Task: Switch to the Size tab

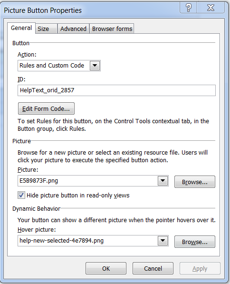Action: 46,29
